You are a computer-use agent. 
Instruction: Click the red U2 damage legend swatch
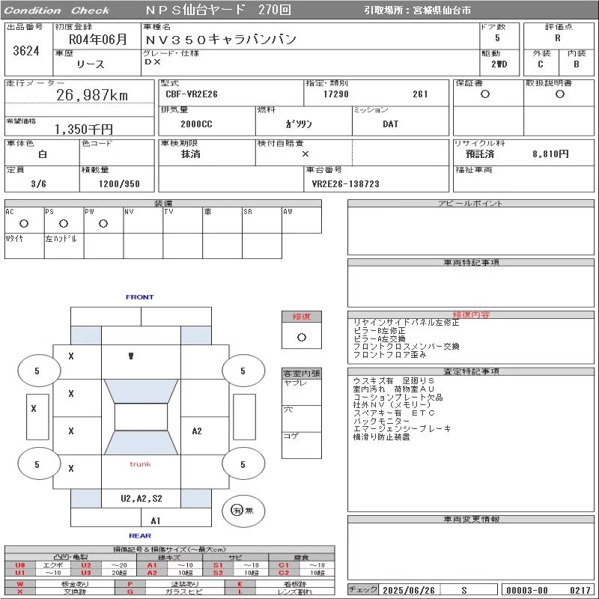coord(86,565)
